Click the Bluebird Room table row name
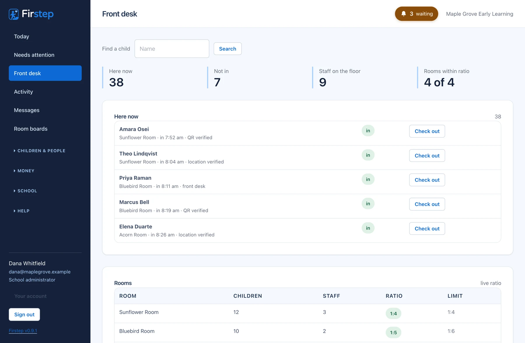This screenshot has width=525, height=343. 137,331
